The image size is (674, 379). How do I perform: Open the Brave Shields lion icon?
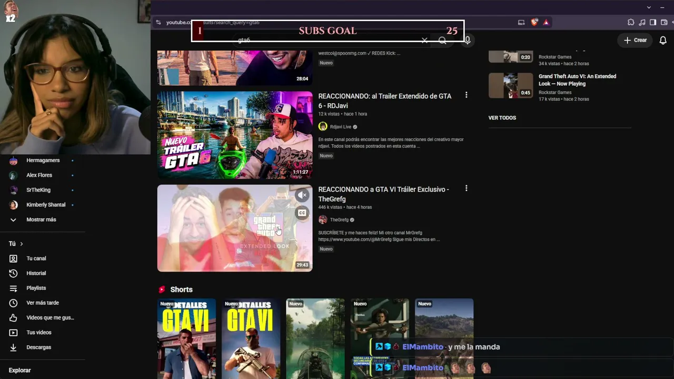pyautogui.click(x=534, y=22)
